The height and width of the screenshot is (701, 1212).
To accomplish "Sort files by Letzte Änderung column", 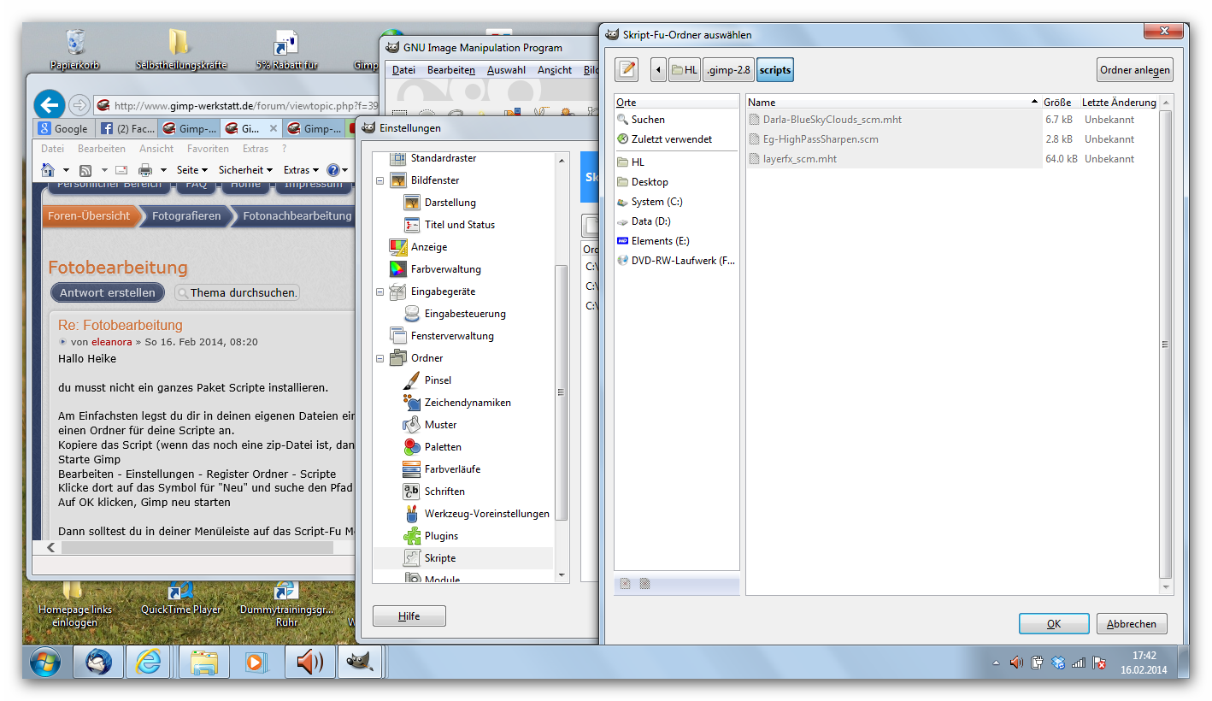I will coord(1119,103).
